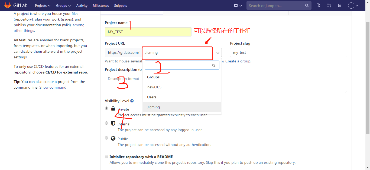
Task: Open the Issues icon in navbar
Action: pos(318,5)
